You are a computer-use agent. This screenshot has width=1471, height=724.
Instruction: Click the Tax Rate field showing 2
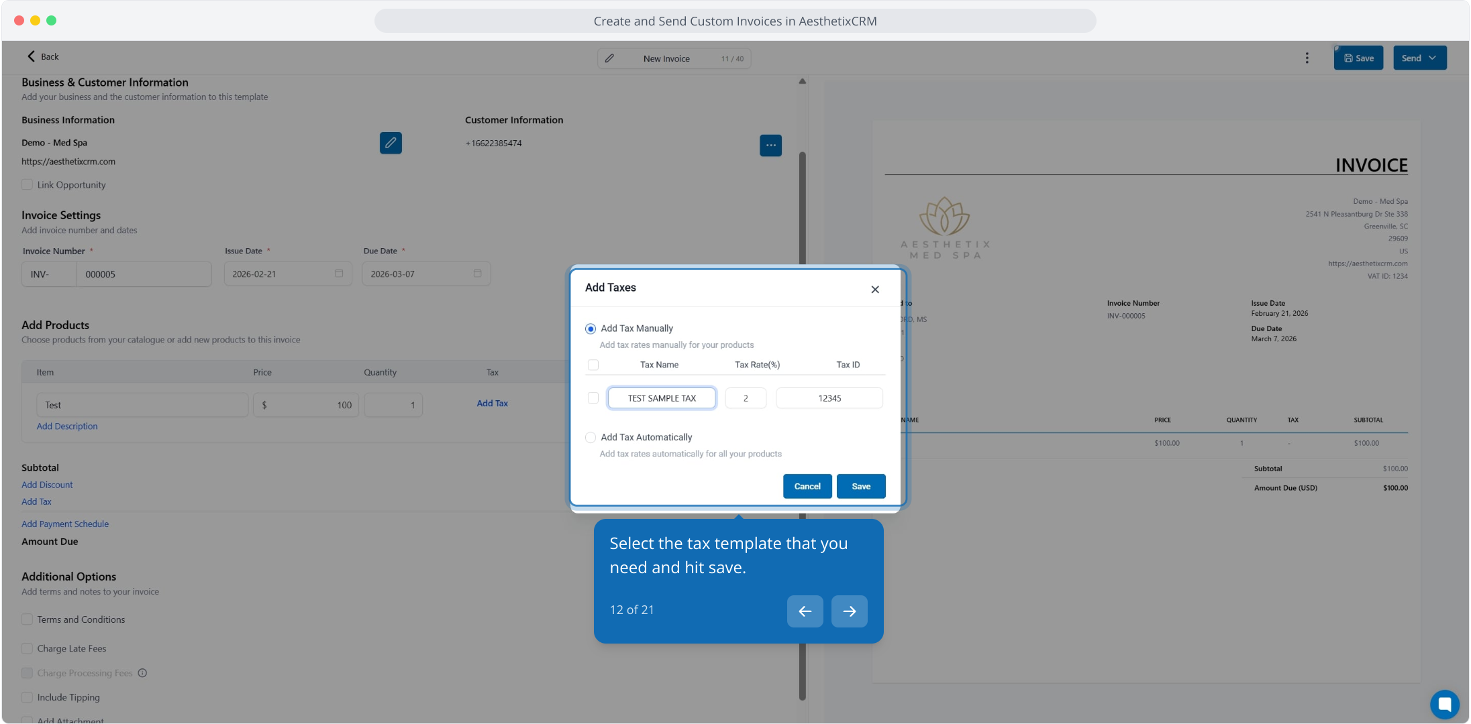click(746, 398)
